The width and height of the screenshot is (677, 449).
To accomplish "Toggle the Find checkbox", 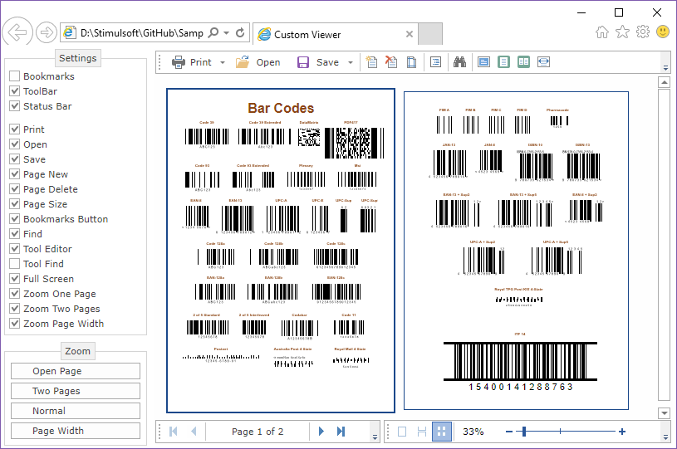I will pyautogui.click(x=15, y=234).
